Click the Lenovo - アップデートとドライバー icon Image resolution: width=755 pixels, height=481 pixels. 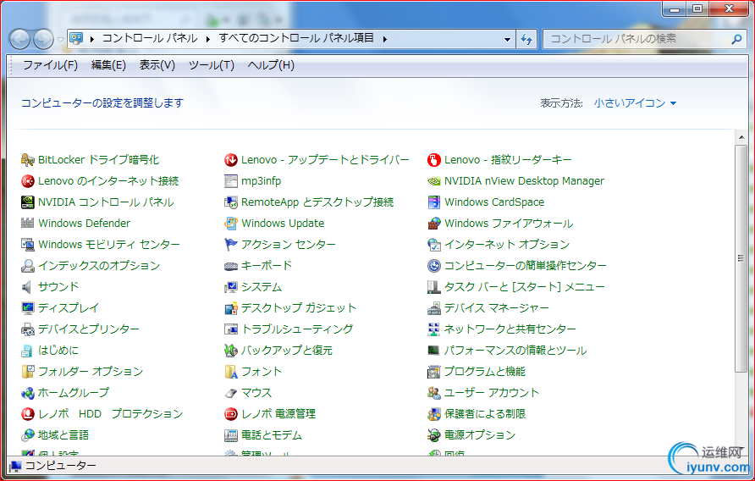[231, 160]
